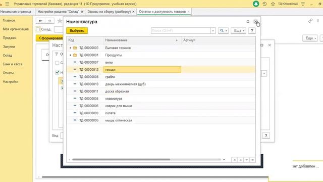Toggle the unchecked checkbox in settings dialog
Viewport: 323px width, 182px height.
pos(57,63)
